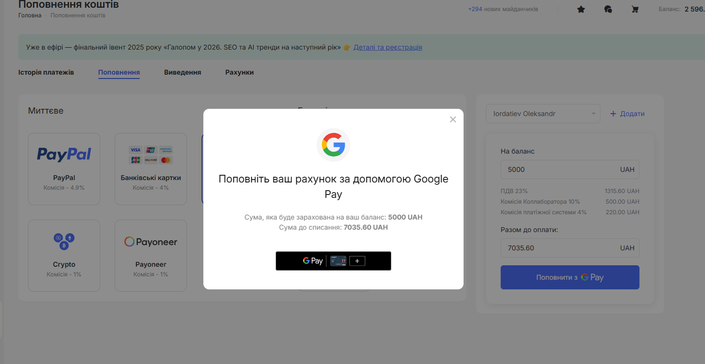Open the shopping cart icon

635,9
